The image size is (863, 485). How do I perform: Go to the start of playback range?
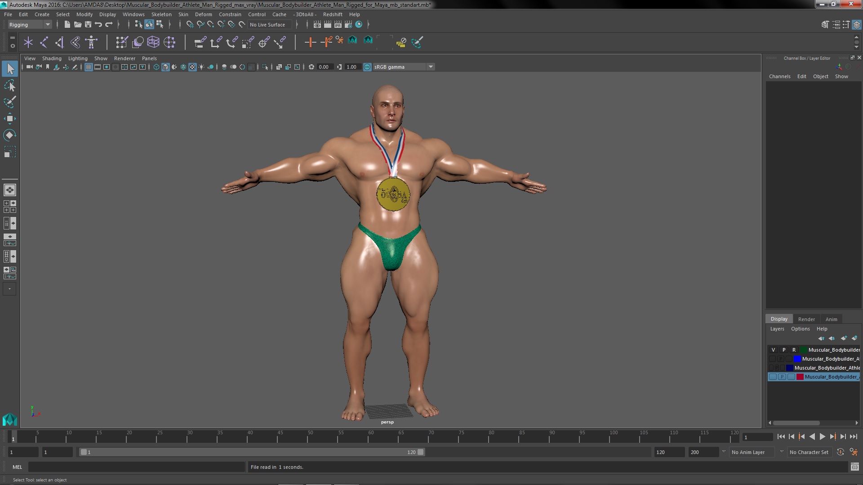(x=781, y=436)
